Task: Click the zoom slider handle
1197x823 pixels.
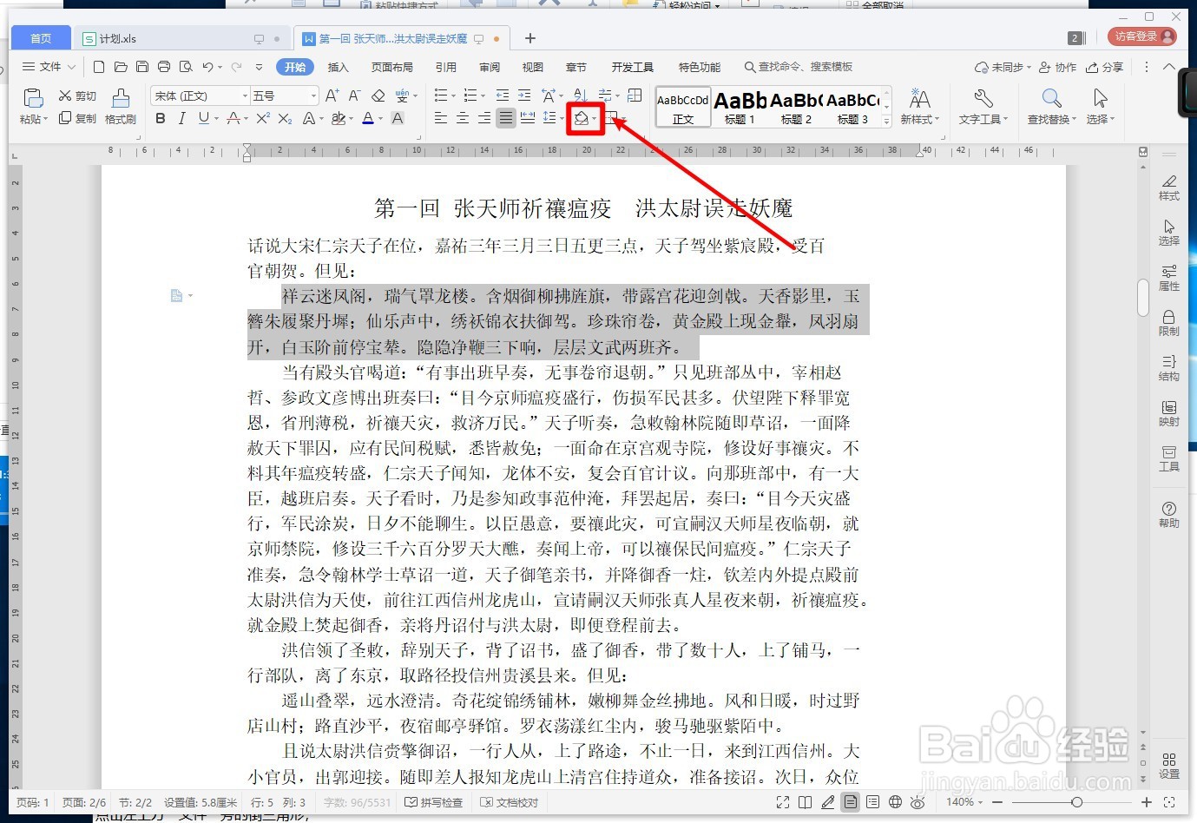Action: (1076, 802)
